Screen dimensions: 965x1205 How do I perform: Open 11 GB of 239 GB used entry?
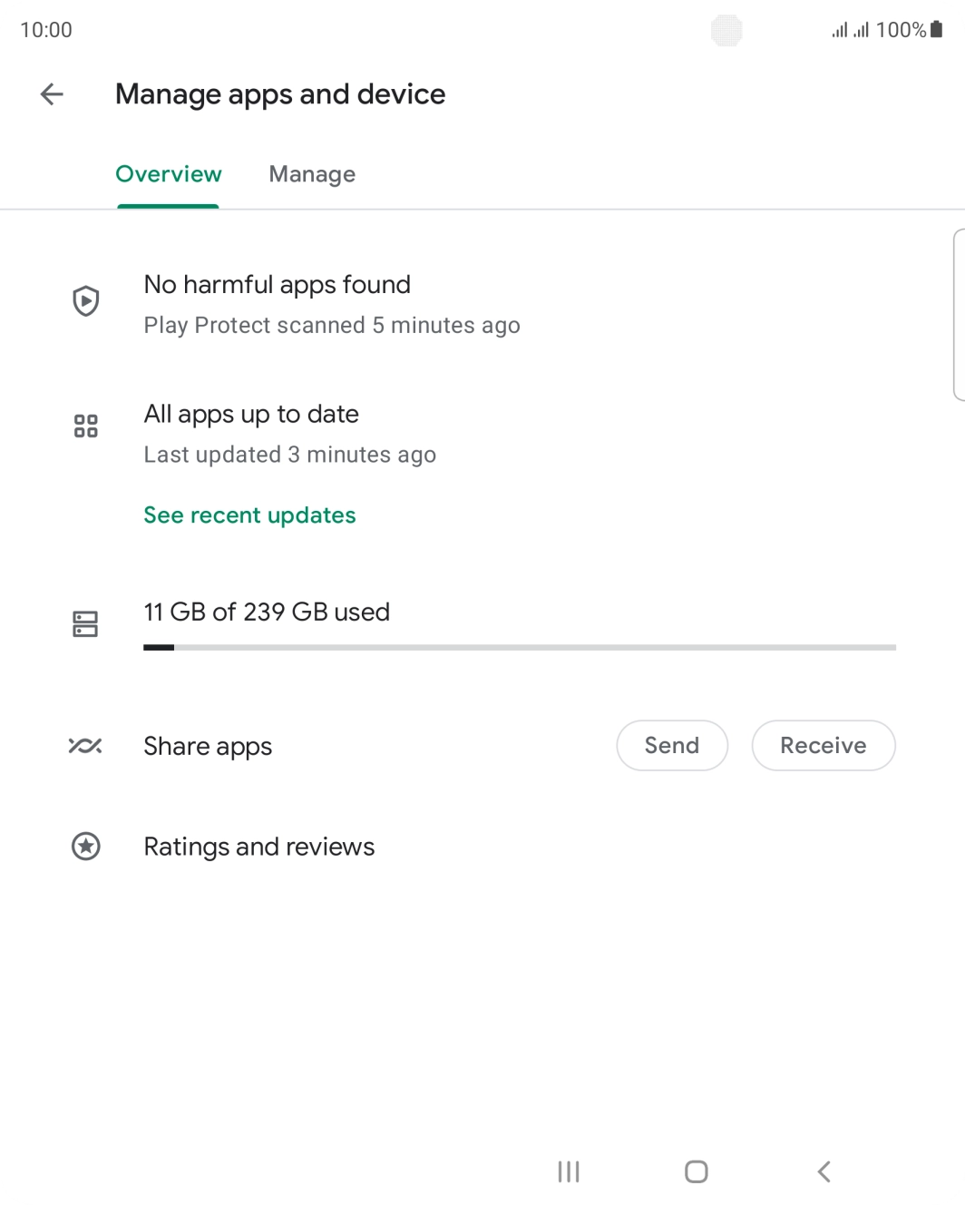coord(267,612)
